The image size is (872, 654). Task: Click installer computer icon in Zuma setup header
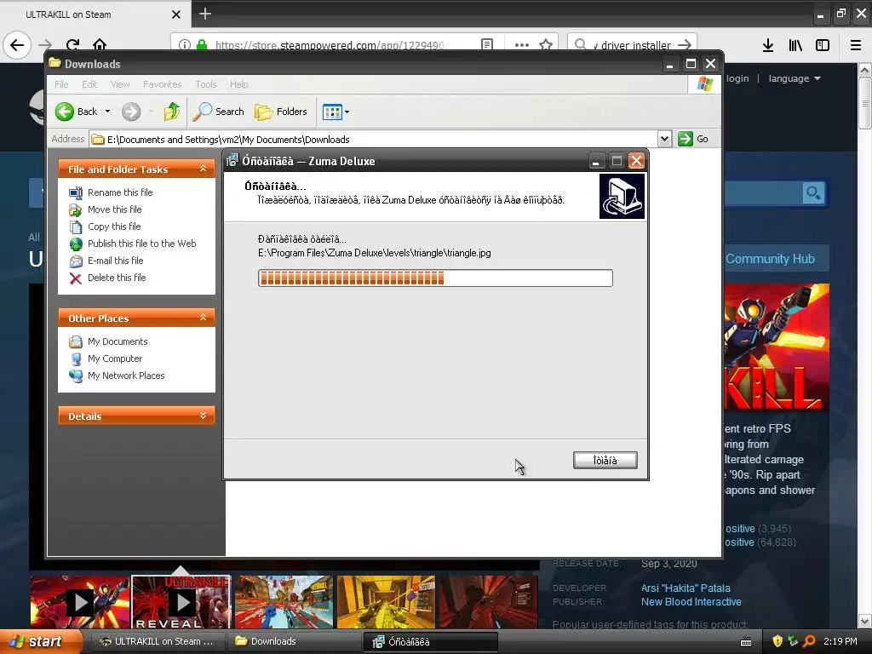(x=622, y=197)
